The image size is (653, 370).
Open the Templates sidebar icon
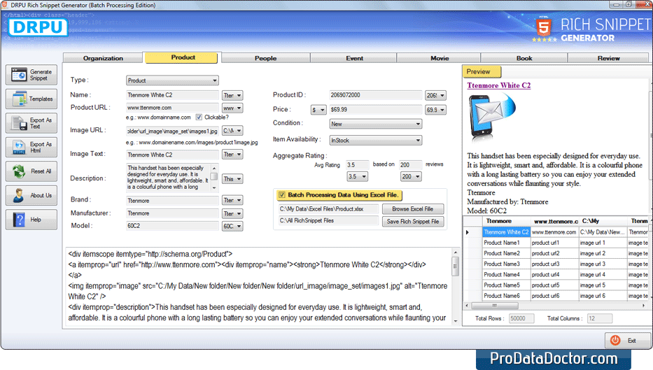pos(19,99)
